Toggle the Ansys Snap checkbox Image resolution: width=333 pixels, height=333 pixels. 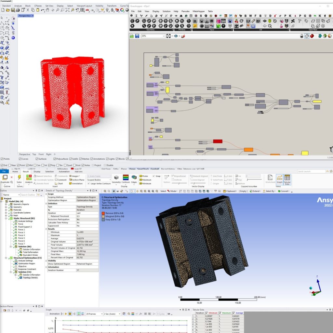point(153,176)
